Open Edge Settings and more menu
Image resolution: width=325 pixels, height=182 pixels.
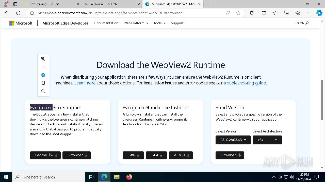(x=309, y=13)
